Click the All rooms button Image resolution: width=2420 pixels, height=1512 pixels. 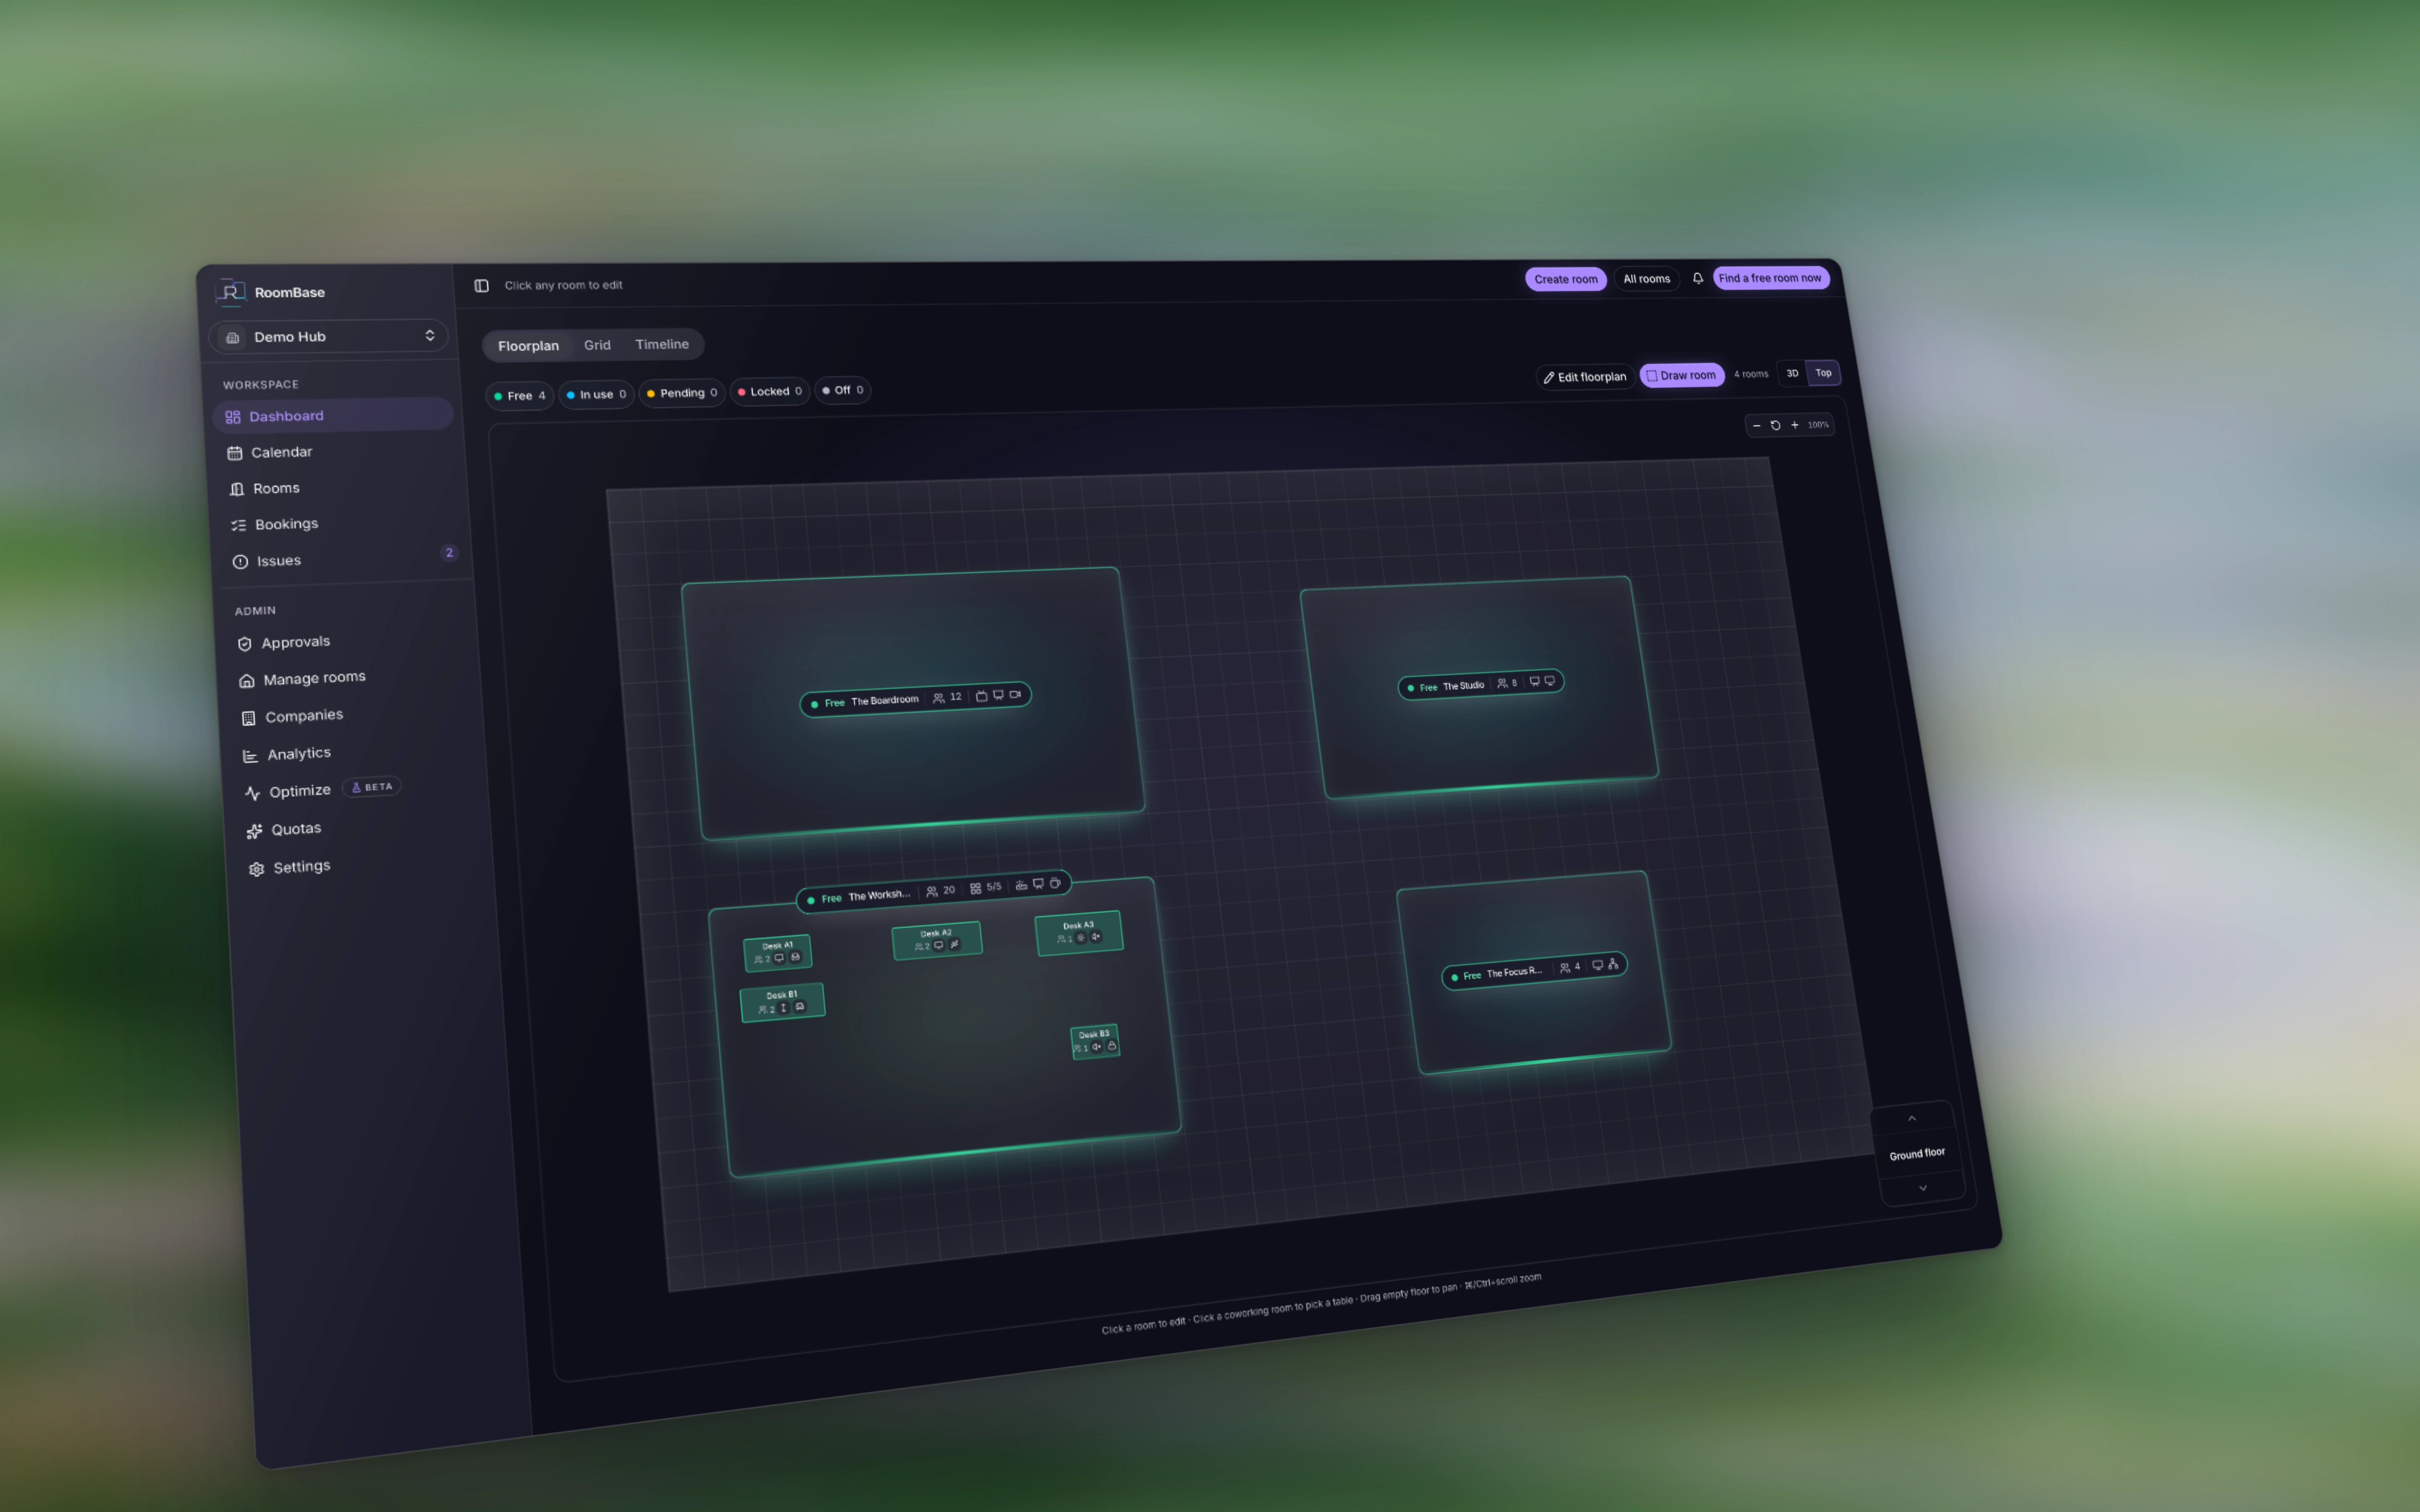(x=1646, y=279)
